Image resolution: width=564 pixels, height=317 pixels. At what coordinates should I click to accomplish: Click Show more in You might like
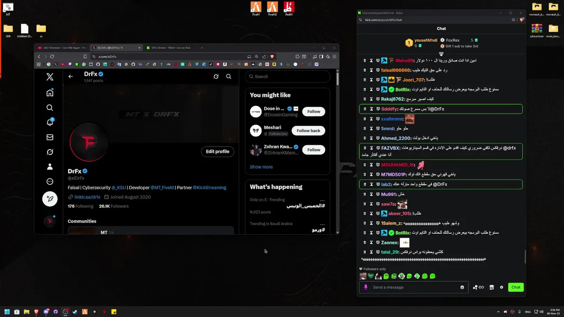(x=261, y=167)
